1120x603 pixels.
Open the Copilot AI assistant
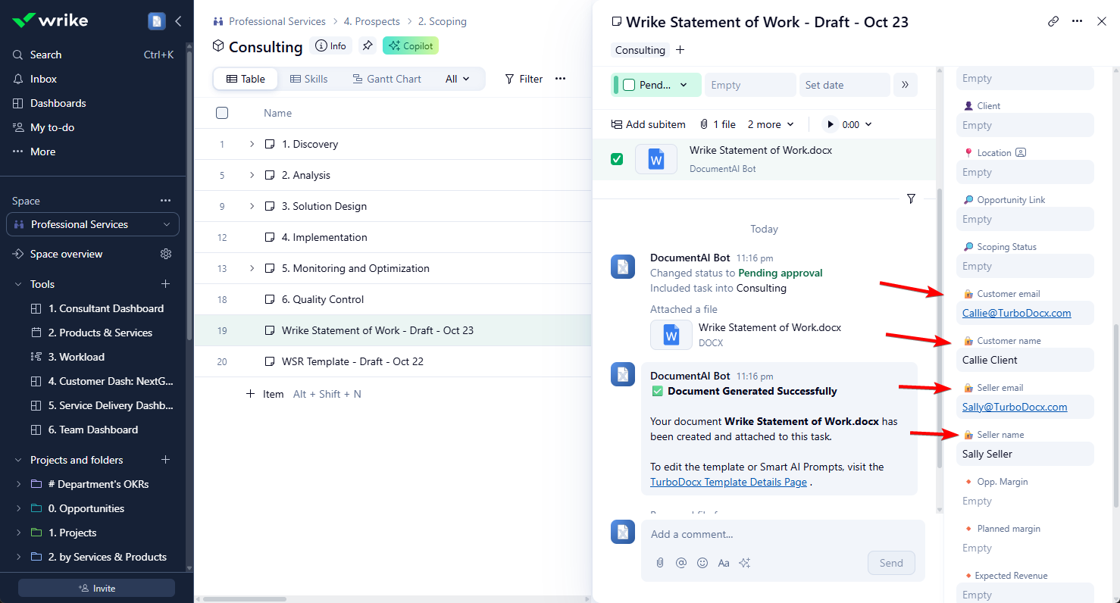tap(411, 46)
